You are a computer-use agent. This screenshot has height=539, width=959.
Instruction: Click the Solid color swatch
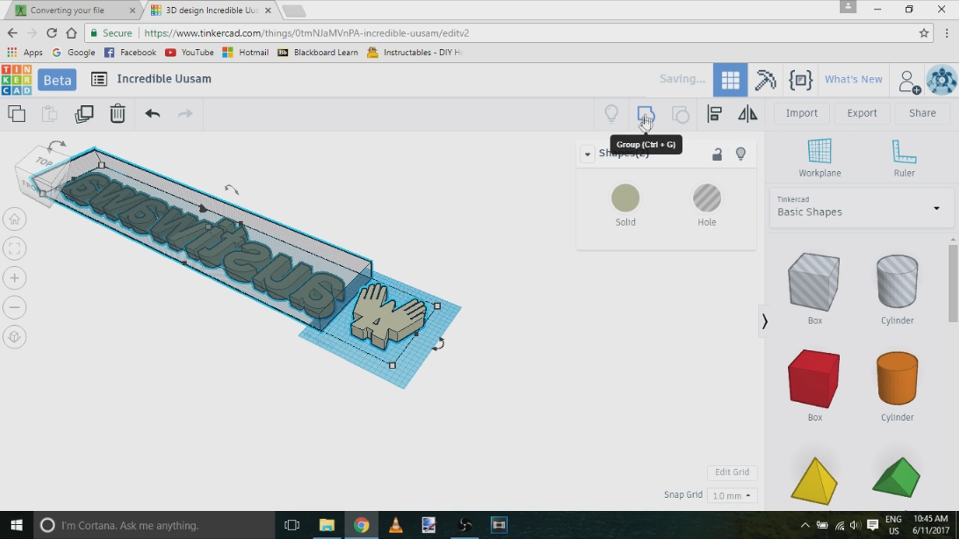coord(625,198)
